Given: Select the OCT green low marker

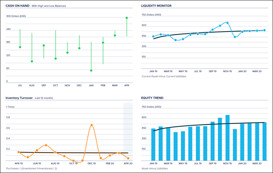Looking at the screenshot, I should [x=56, y=59].
